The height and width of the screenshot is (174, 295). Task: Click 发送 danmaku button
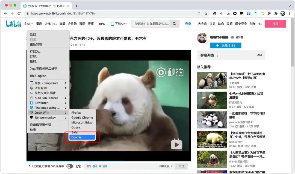(x=182, y=166)
